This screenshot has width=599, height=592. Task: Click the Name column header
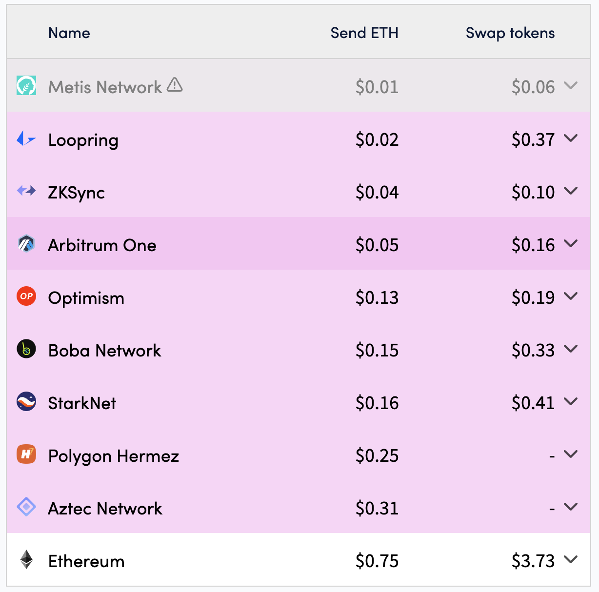[69, 33]
